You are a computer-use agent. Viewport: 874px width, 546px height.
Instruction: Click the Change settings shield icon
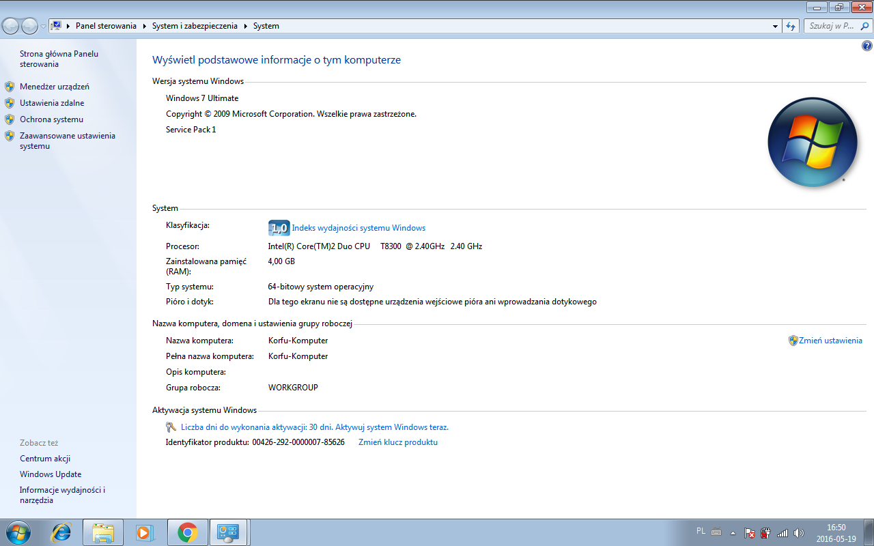tap(793, 340)
